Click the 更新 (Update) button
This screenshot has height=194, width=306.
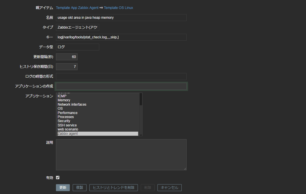coord(63,187)
